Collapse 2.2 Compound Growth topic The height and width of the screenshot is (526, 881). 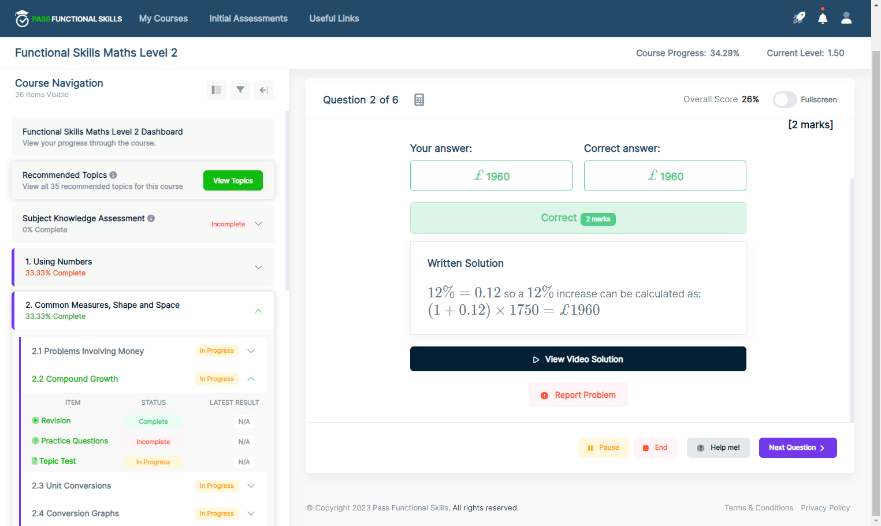(251, 379)
